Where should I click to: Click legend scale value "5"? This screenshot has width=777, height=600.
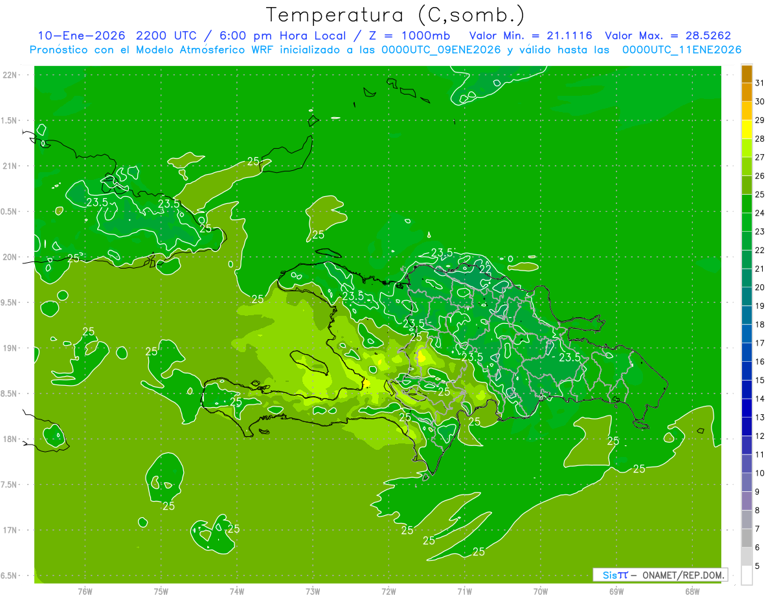758,566
